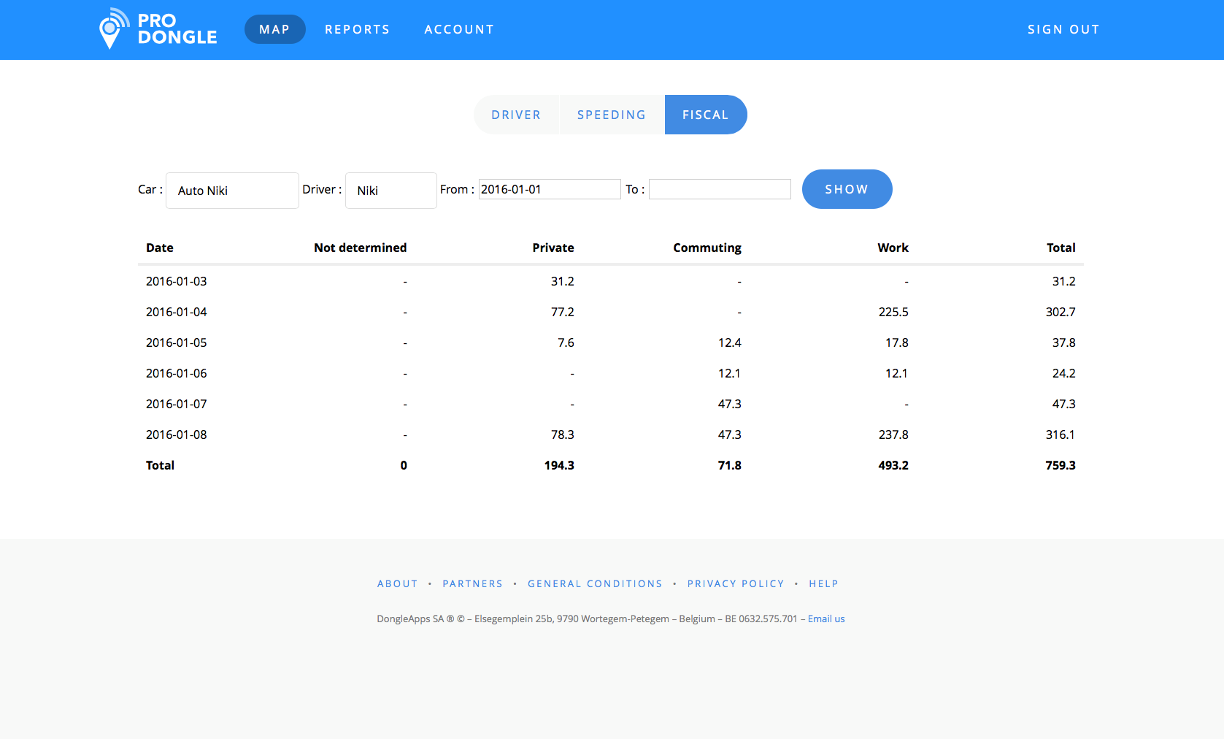Go to the Reports section
Viewport: 1224px width, 739px height.
click(357, 29)
